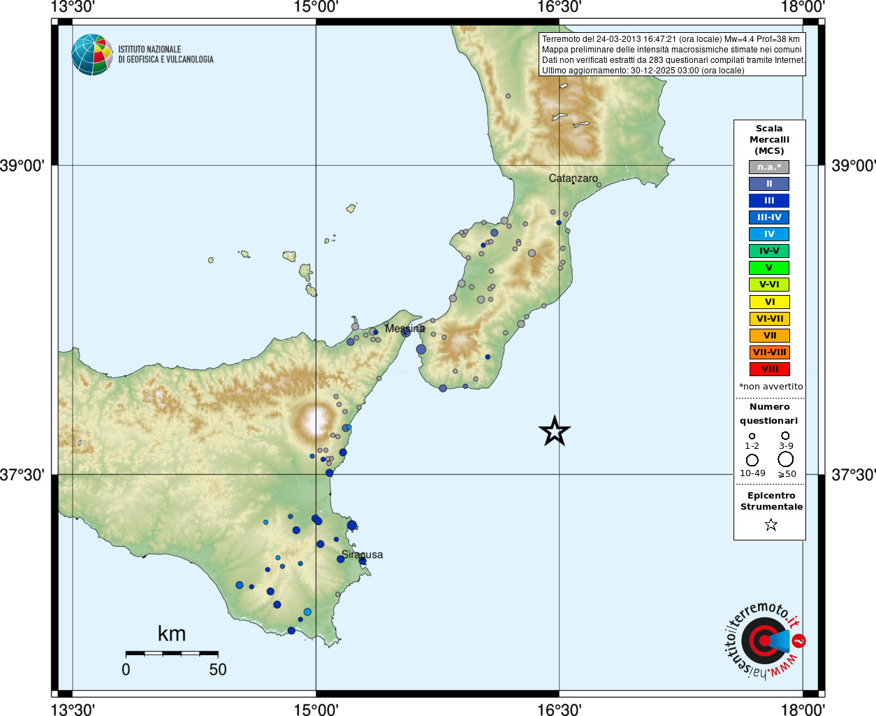Screen dimensions: 876x716
Task: Select the intensity II legend swatch
Action: (769, 184)
